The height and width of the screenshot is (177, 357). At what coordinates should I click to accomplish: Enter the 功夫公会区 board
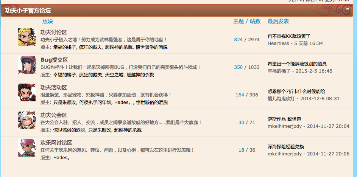pyautogui.click(x=53, y=115)
